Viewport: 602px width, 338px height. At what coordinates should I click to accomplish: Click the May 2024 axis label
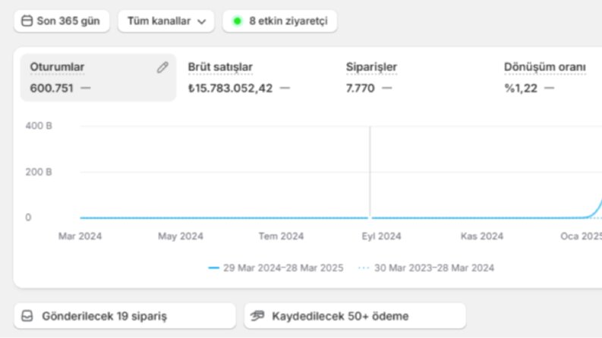point(181,236)
